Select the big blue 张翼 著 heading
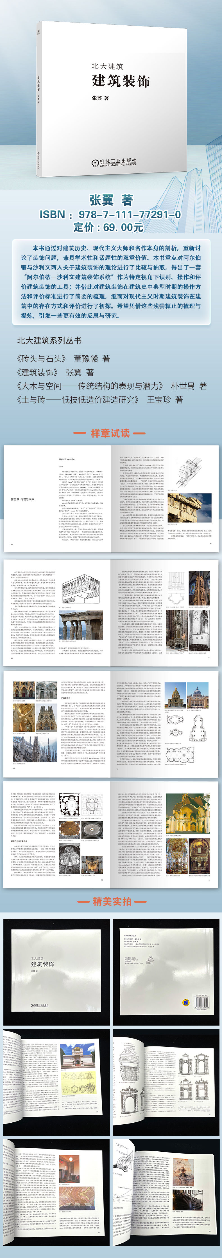The height and width of the screenshot is (1258, 222). (111, 200)
